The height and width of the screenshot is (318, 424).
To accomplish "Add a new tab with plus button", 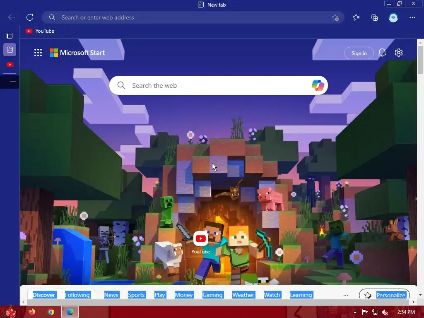I will click(13, 82).
